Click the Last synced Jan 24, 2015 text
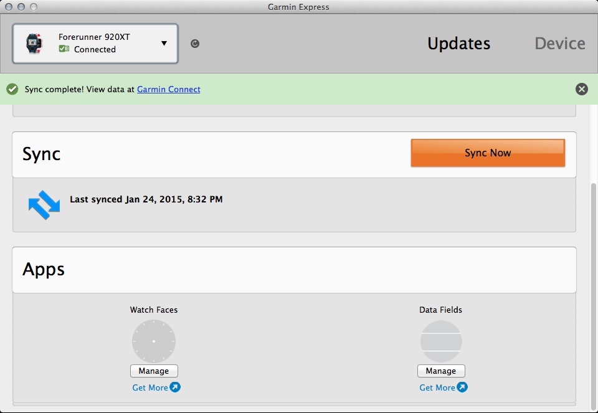The height and width of the screenshot is (413, 598). tap(146, 199)
